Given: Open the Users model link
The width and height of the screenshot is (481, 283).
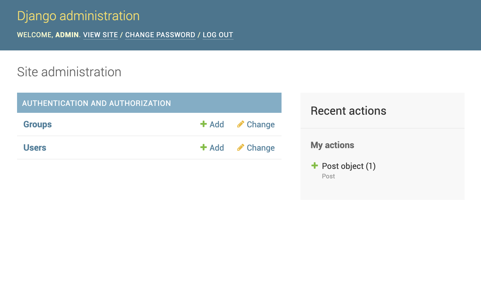Looking at the screenshot, I should (35, 148).
